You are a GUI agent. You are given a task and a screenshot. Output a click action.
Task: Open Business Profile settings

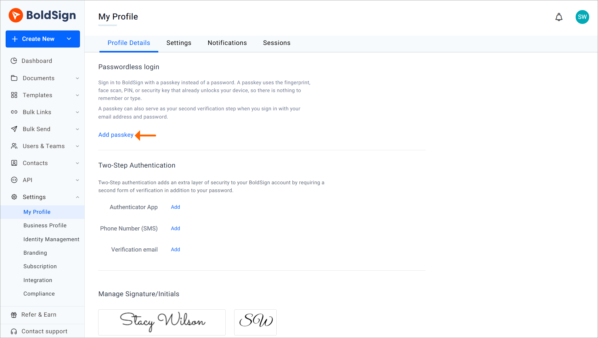click(x=45, y=225)
